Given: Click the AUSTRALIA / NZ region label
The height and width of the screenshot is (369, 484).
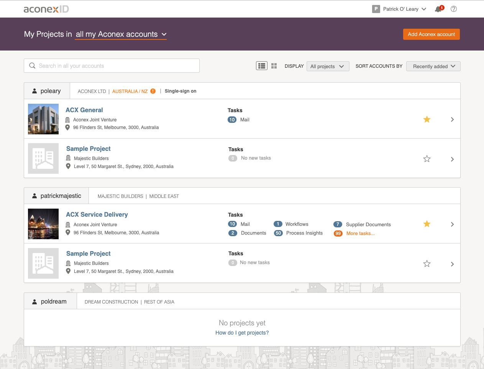Looking at the screenshot, I should tap(130, 91).
